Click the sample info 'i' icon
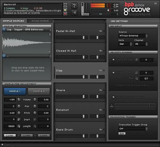Viewport: 160px width, 147px height. tap(50, 34)
